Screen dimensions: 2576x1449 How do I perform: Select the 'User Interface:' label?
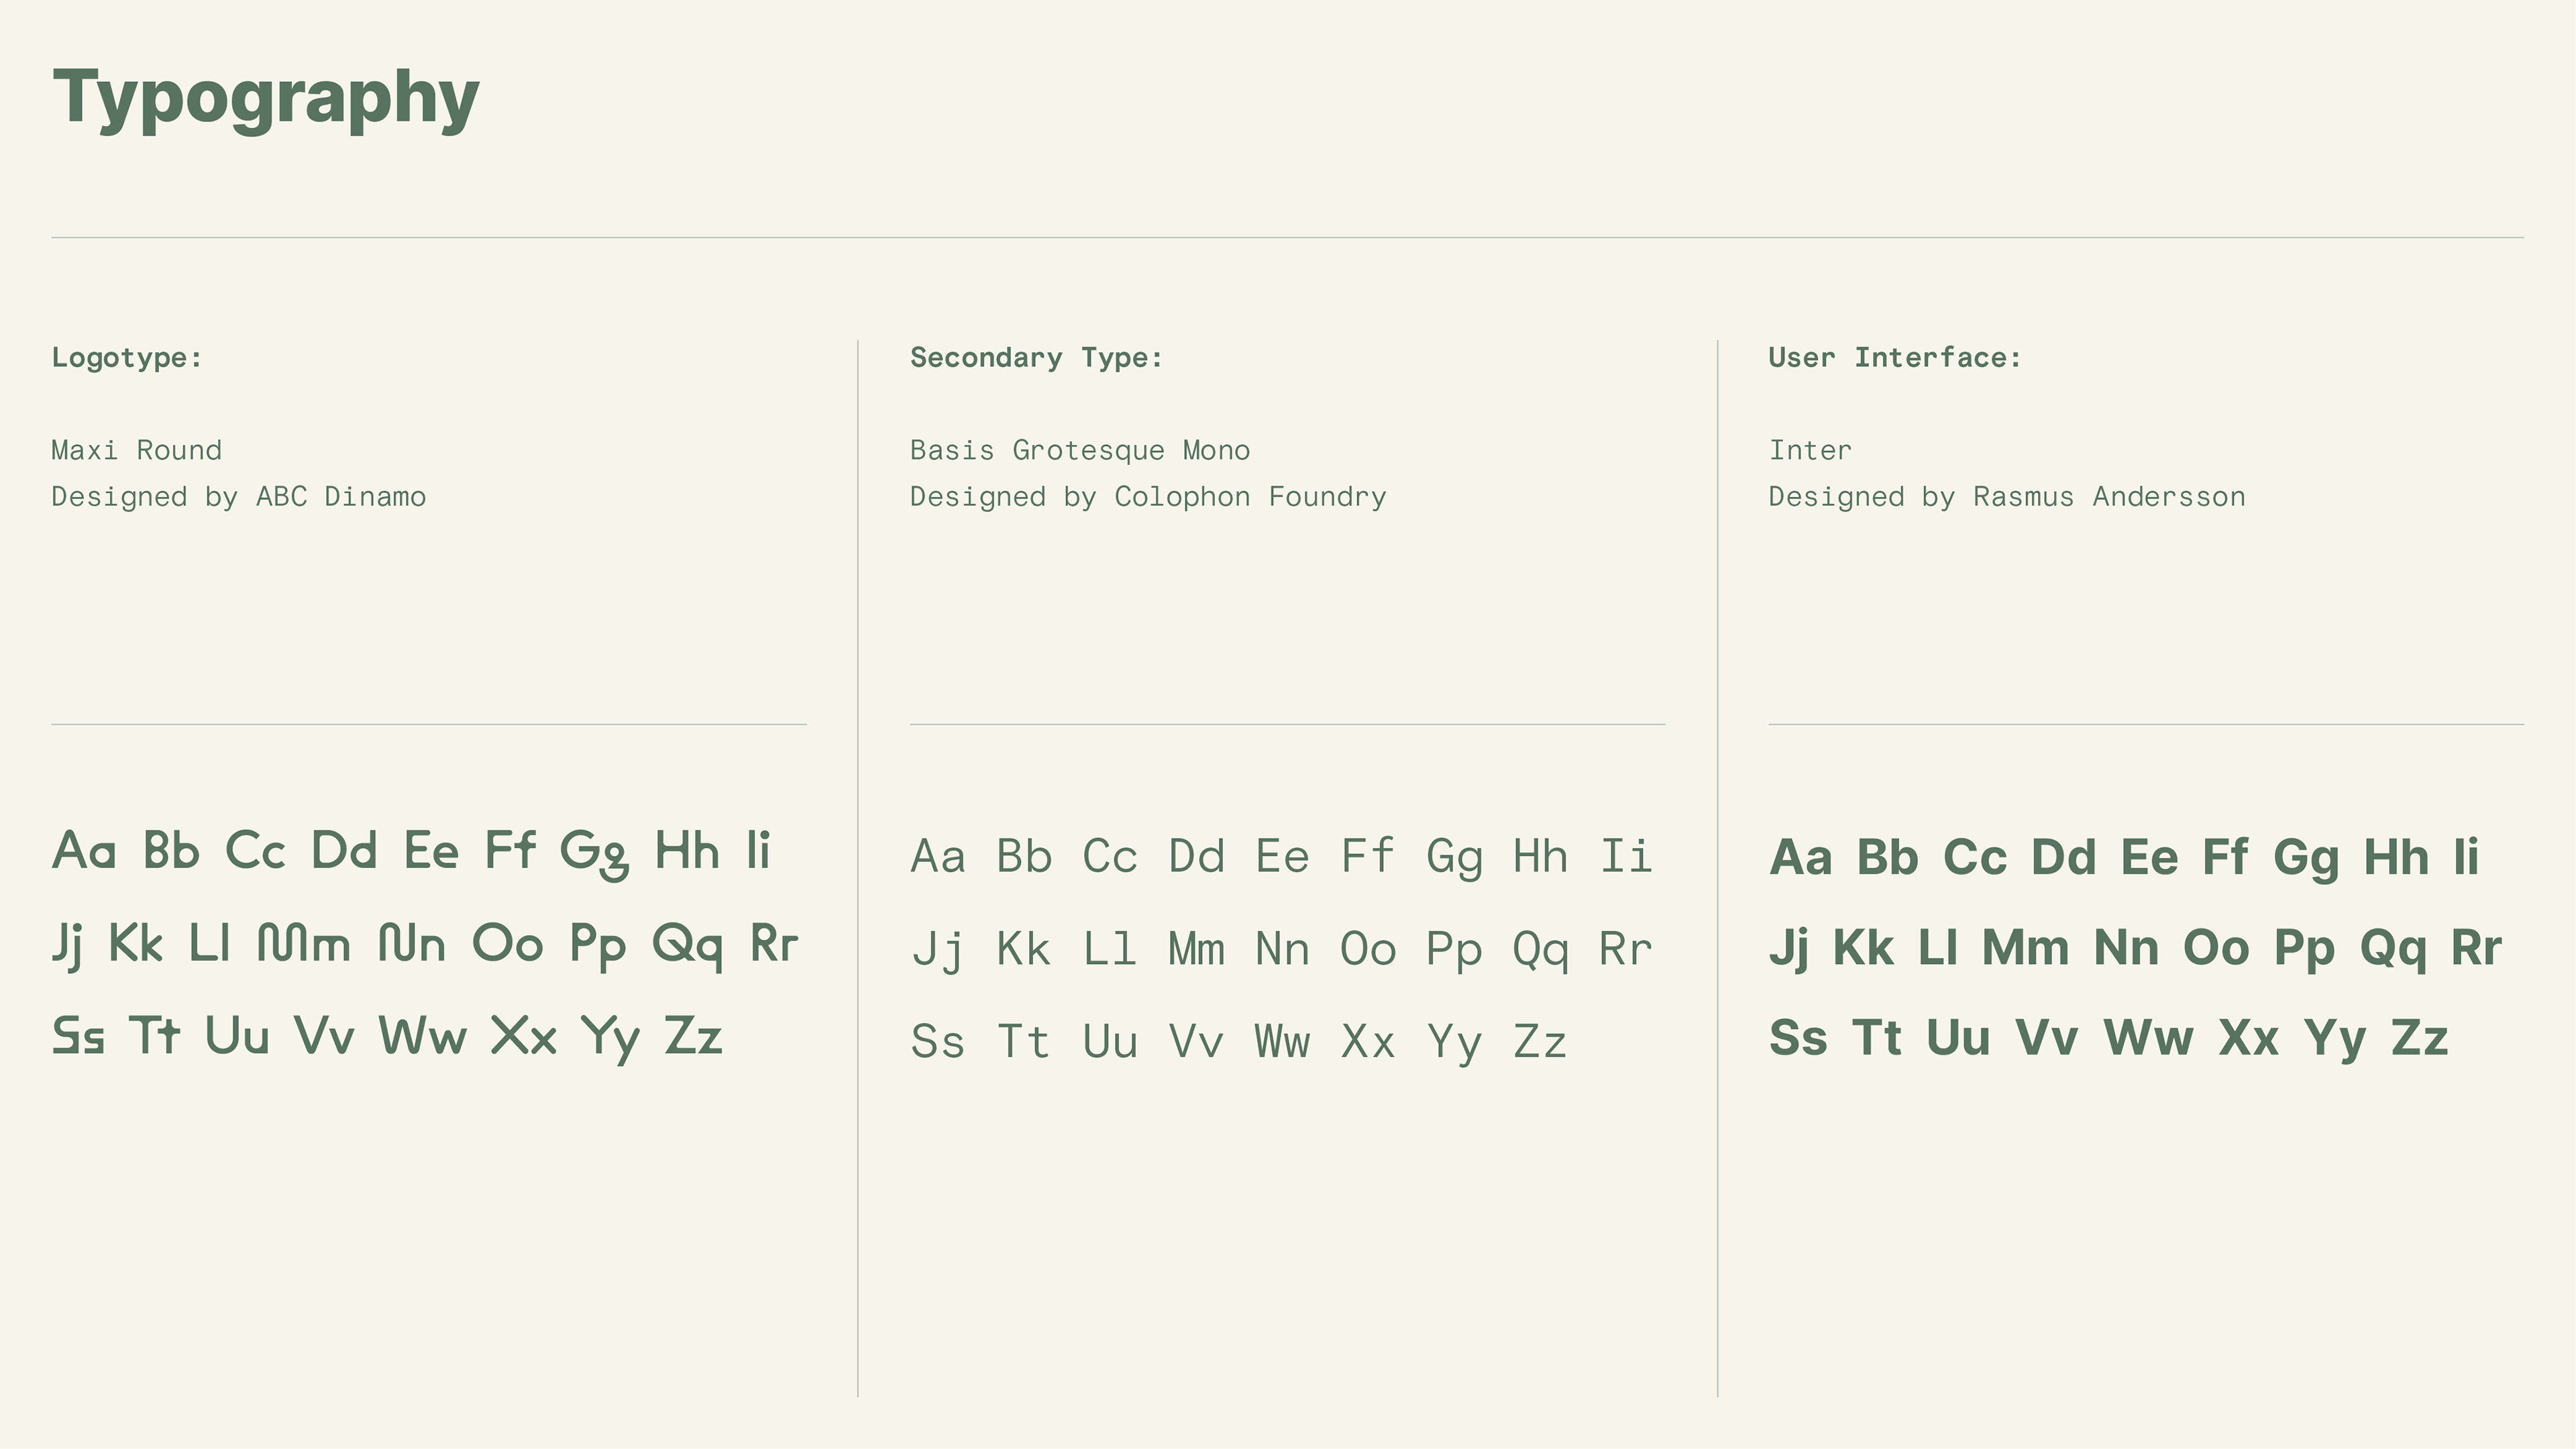(1895, 358)
